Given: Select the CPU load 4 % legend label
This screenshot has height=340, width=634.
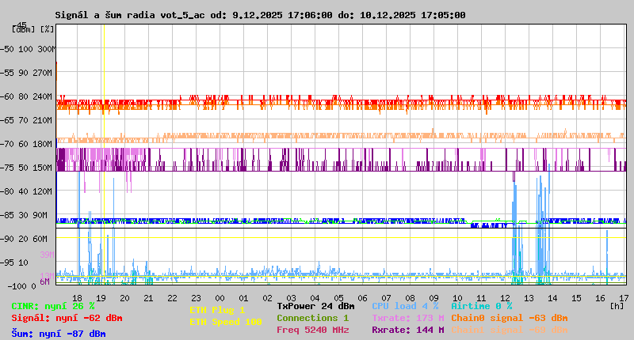Looking at the screenshot, I should pos(404,306).
